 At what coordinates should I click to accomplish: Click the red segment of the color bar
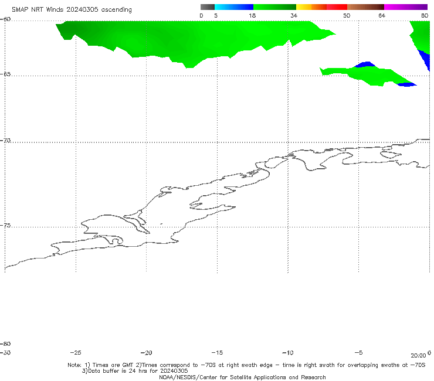point(337,7)
